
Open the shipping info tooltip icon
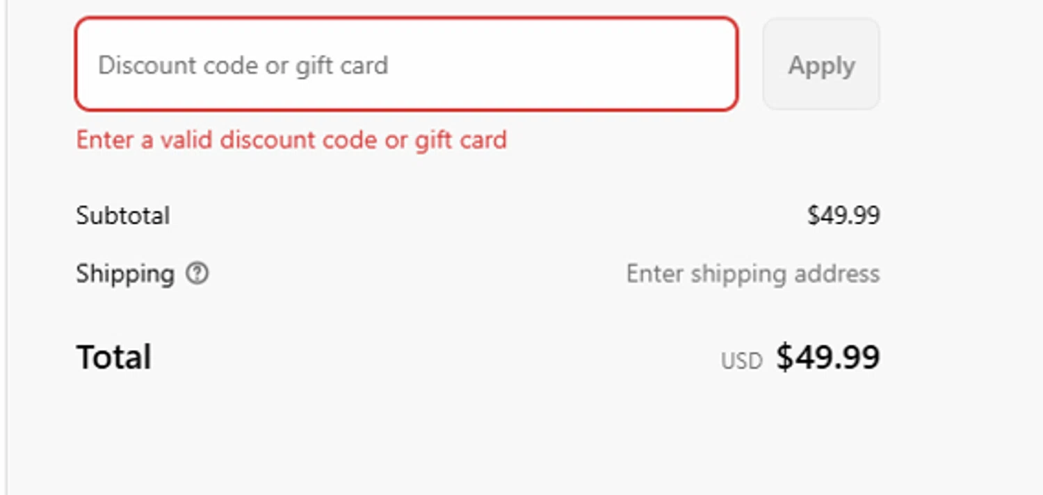click(197, 274)
